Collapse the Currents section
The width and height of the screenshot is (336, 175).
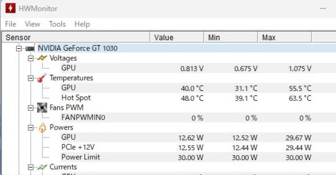[x=30, y=167]
